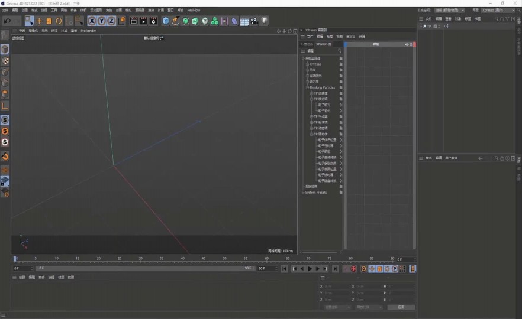The height and width of the screenshot is (319, 522).
Task: Expand the TP 生成器 node
Action: click(x=311, y=116)
